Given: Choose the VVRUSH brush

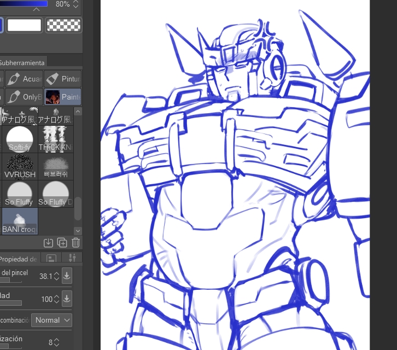Looking at the screenshot, I should pos(19,166).
